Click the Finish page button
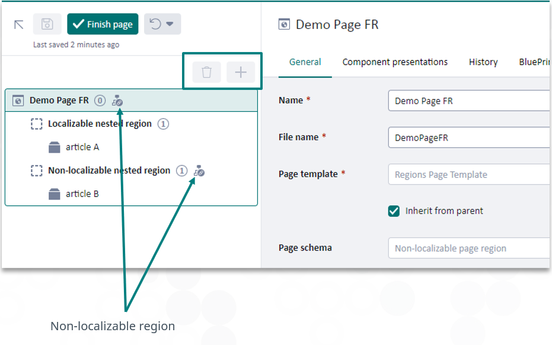 pyautogui.click(x=103, y=24)
